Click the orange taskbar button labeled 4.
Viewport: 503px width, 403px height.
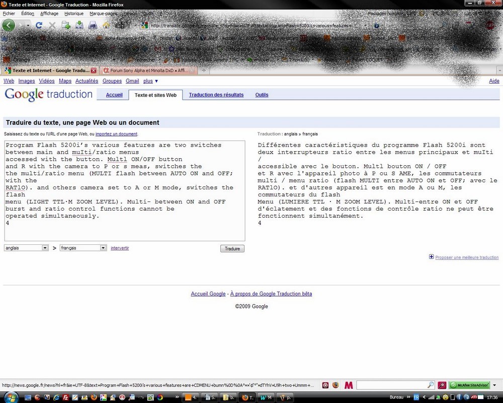coord(191,397)
